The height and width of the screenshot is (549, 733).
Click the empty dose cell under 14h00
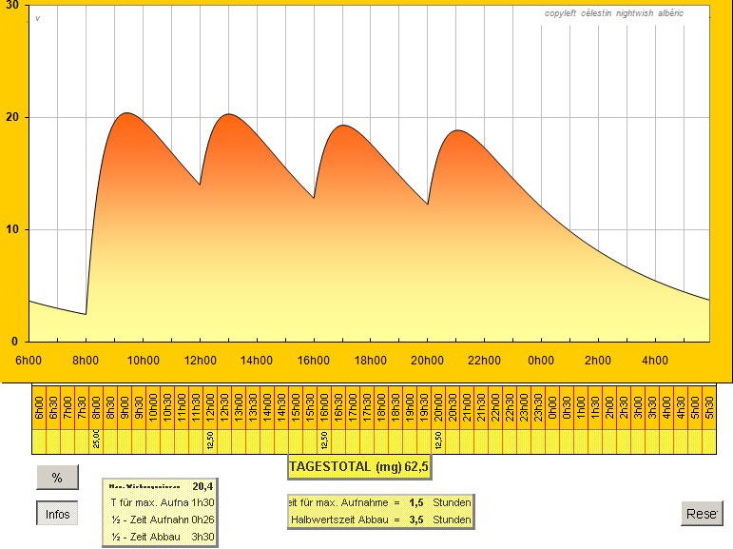click(x=267, y=442)
